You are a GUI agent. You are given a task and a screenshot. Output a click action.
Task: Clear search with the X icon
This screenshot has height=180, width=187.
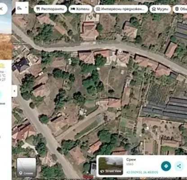click(1, 9)
